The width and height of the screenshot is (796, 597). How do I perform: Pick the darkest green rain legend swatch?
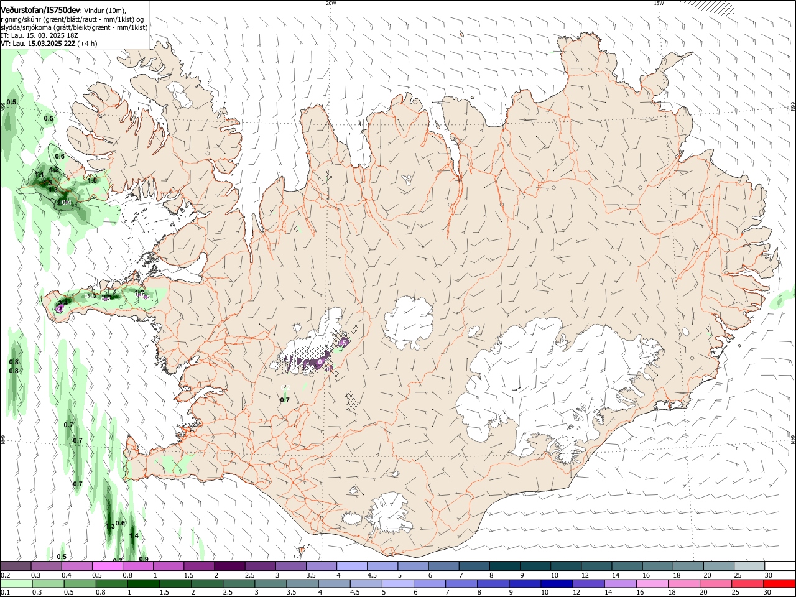(144, 583)
